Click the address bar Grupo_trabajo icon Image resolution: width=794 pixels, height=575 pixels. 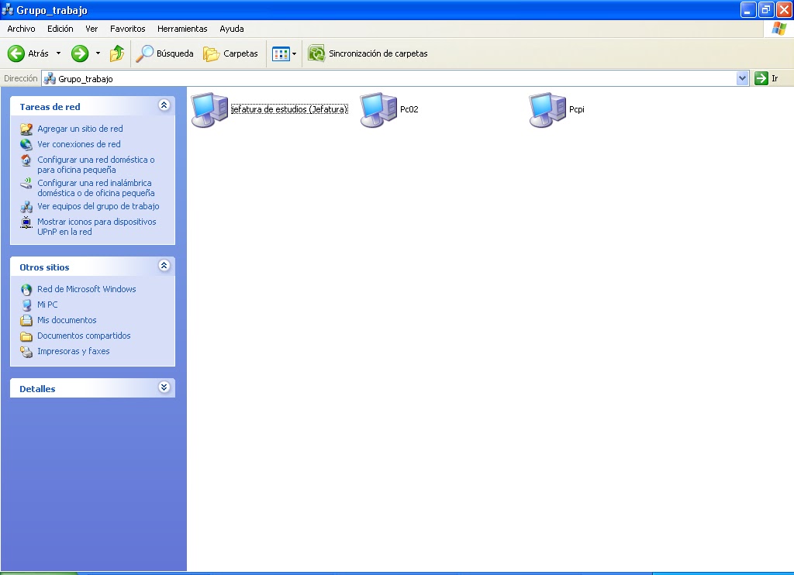[x=50, y=78]
